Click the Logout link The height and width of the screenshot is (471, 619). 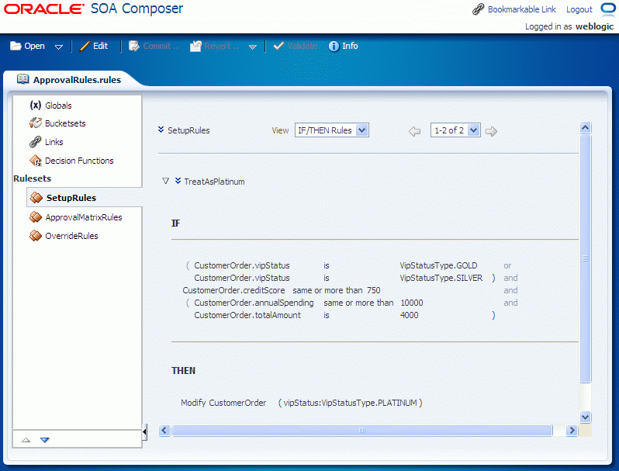(x=579, y=9)
